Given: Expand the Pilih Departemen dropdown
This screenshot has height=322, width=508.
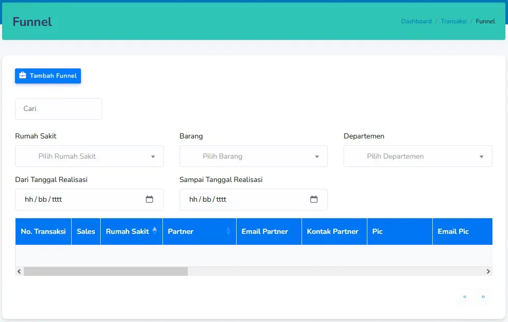Looking at the screenshot, I should [418, 156].
